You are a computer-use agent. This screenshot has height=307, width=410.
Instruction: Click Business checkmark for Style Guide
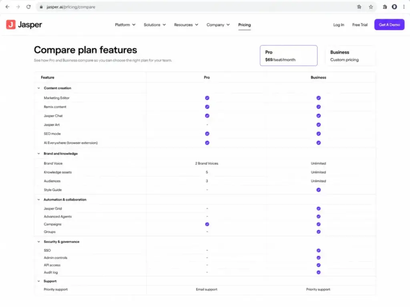[x=318, y=190]
